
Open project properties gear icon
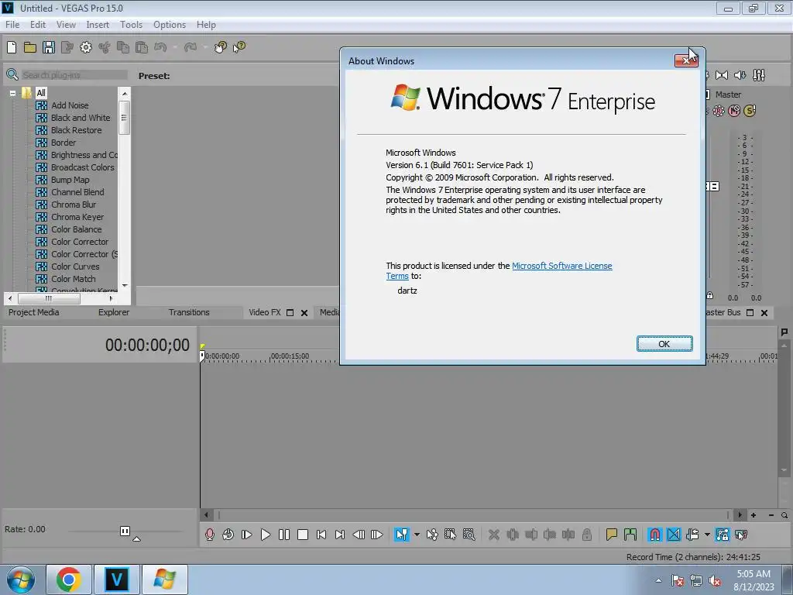(x=86, y=47)
